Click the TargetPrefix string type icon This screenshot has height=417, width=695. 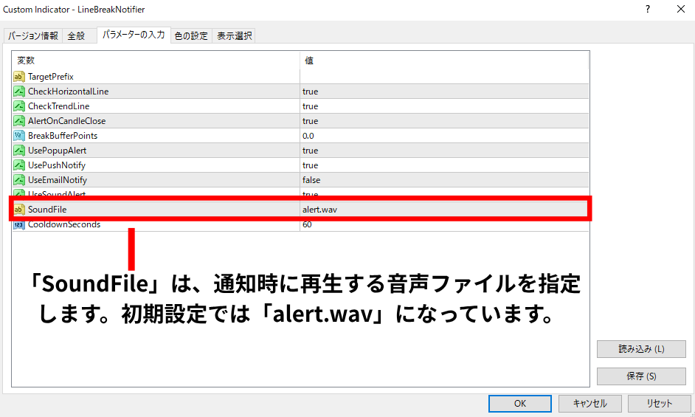pos(19,77)
